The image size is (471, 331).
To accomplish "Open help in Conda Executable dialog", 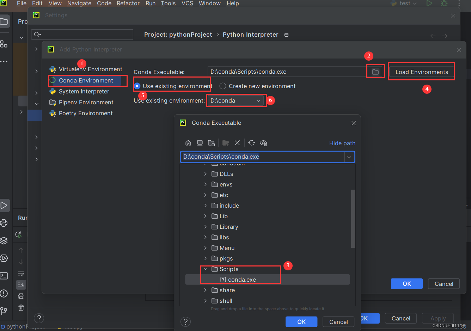I will point(185,321).
